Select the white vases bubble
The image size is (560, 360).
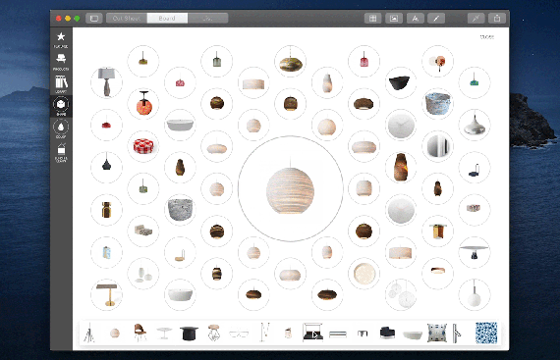(x=143, y=274)
